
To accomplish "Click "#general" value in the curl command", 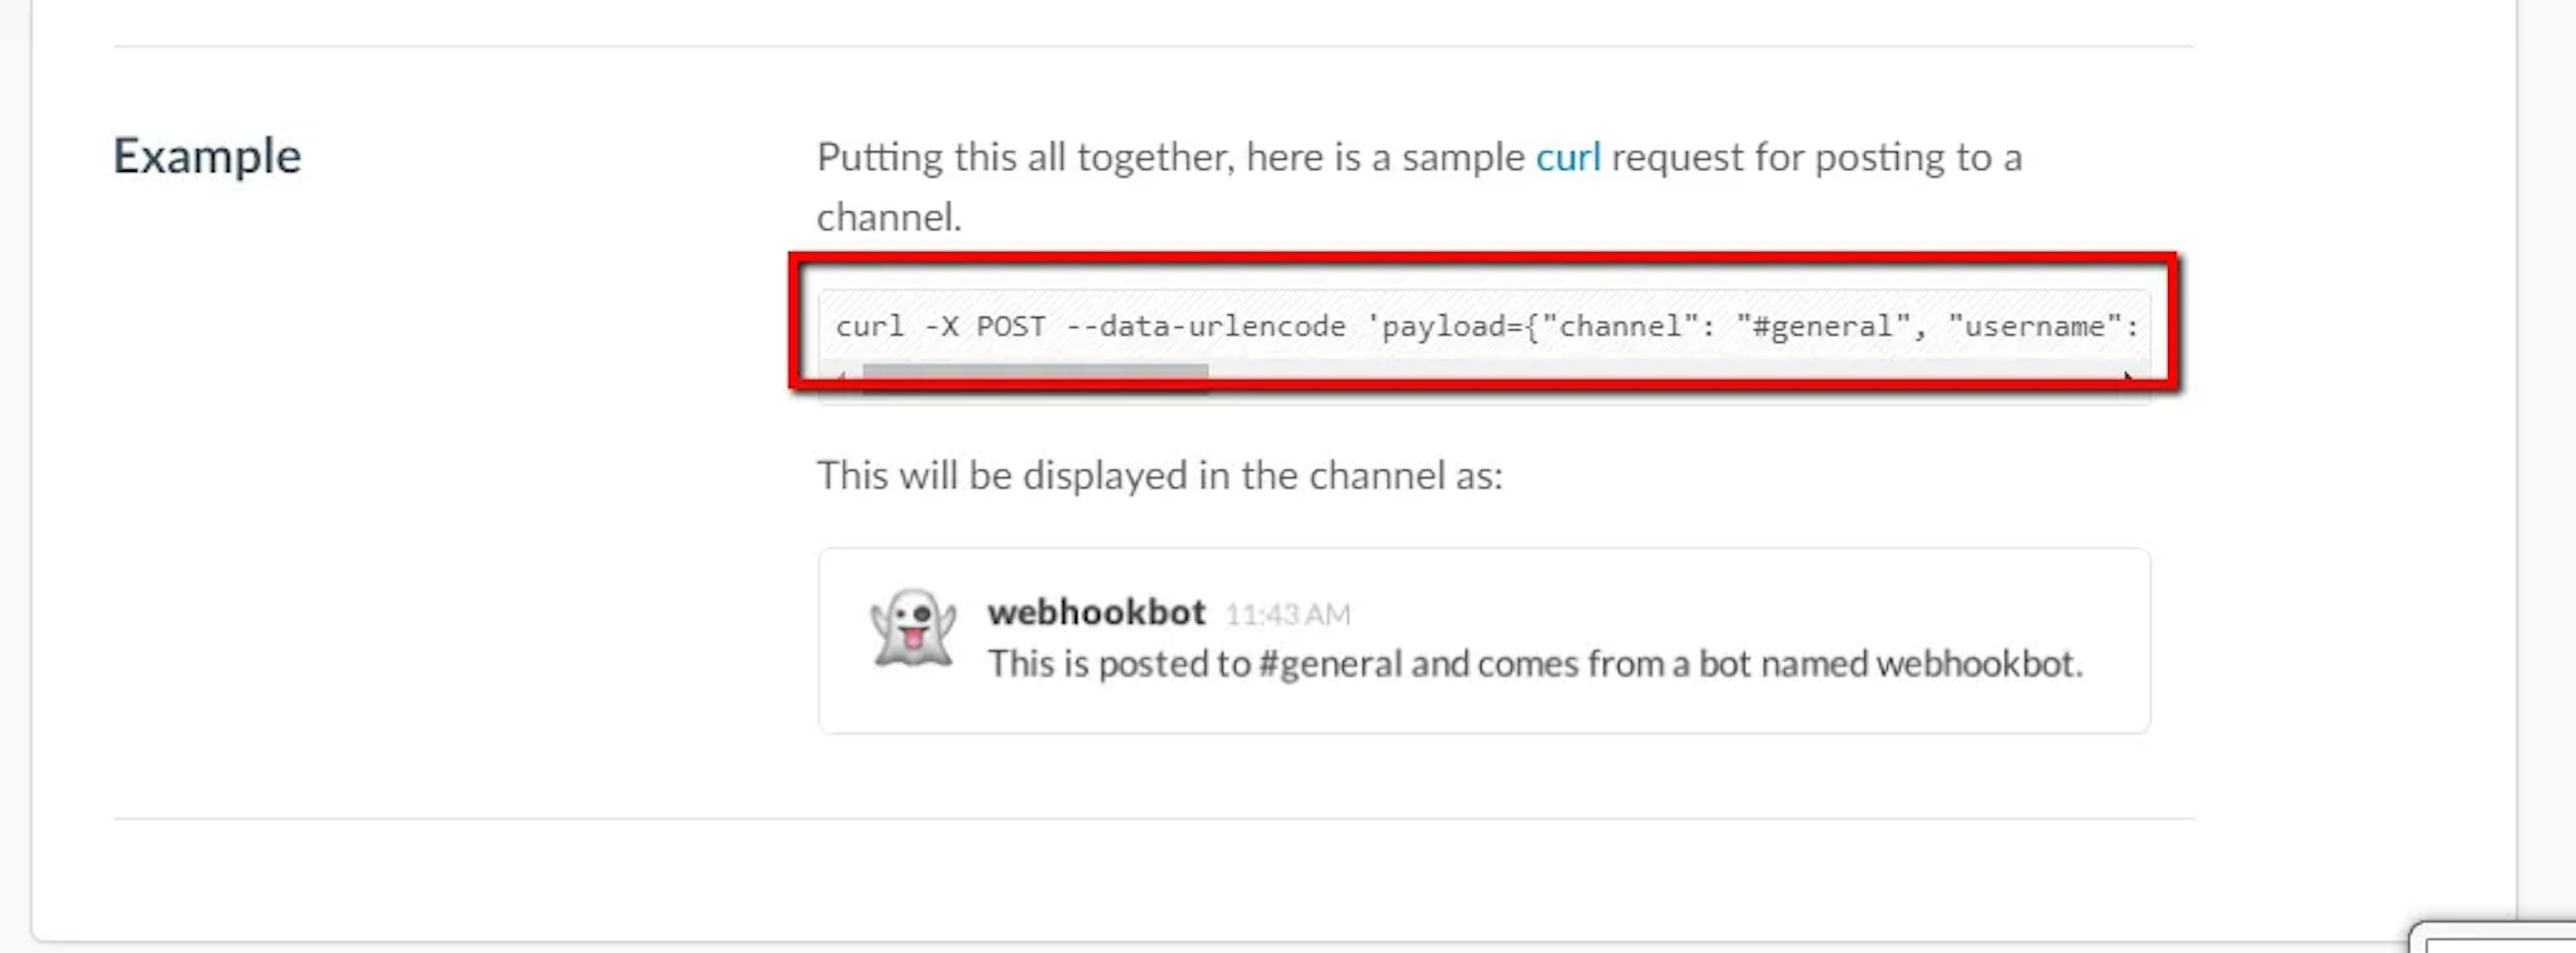I will pos(1822,327).
